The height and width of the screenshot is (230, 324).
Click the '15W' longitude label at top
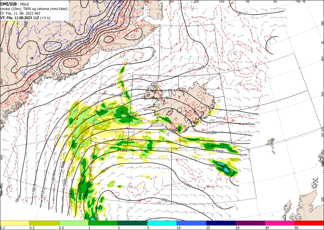[x=196, y=2]
